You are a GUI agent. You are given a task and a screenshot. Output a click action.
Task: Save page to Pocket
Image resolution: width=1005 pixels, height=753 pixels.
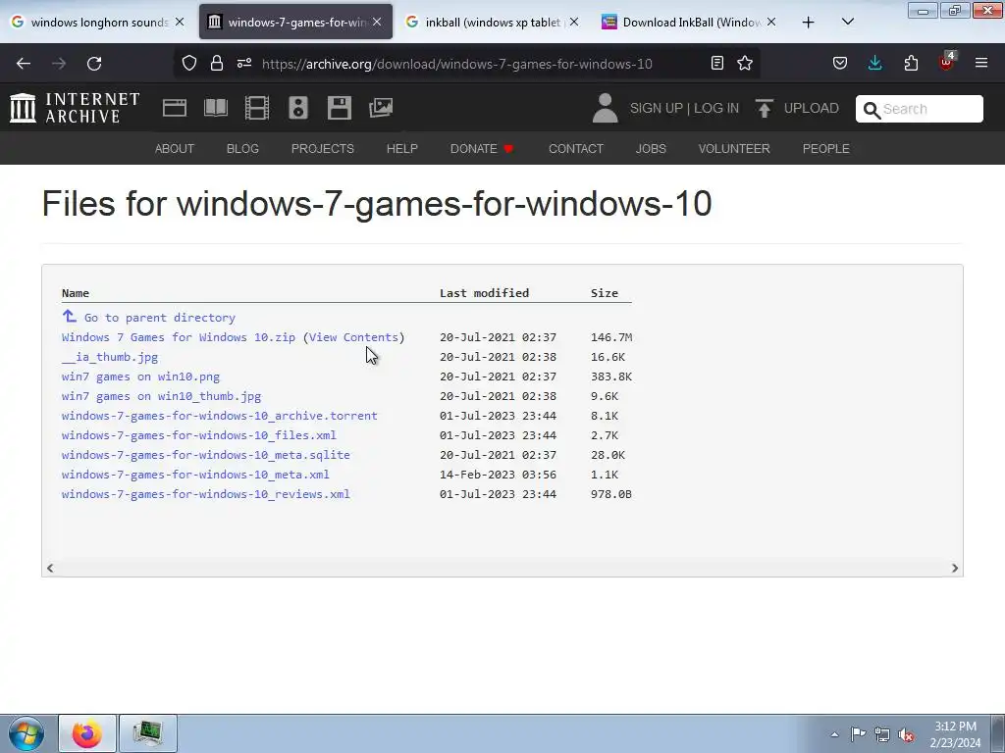click(840, 63)
